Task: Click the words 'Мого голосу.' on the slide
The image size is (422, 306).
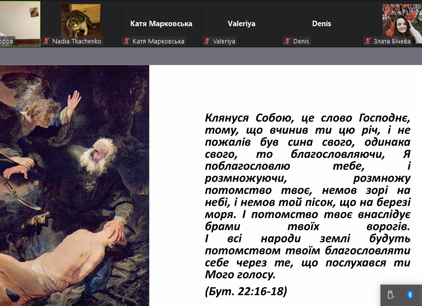Action: coord(240,274)
